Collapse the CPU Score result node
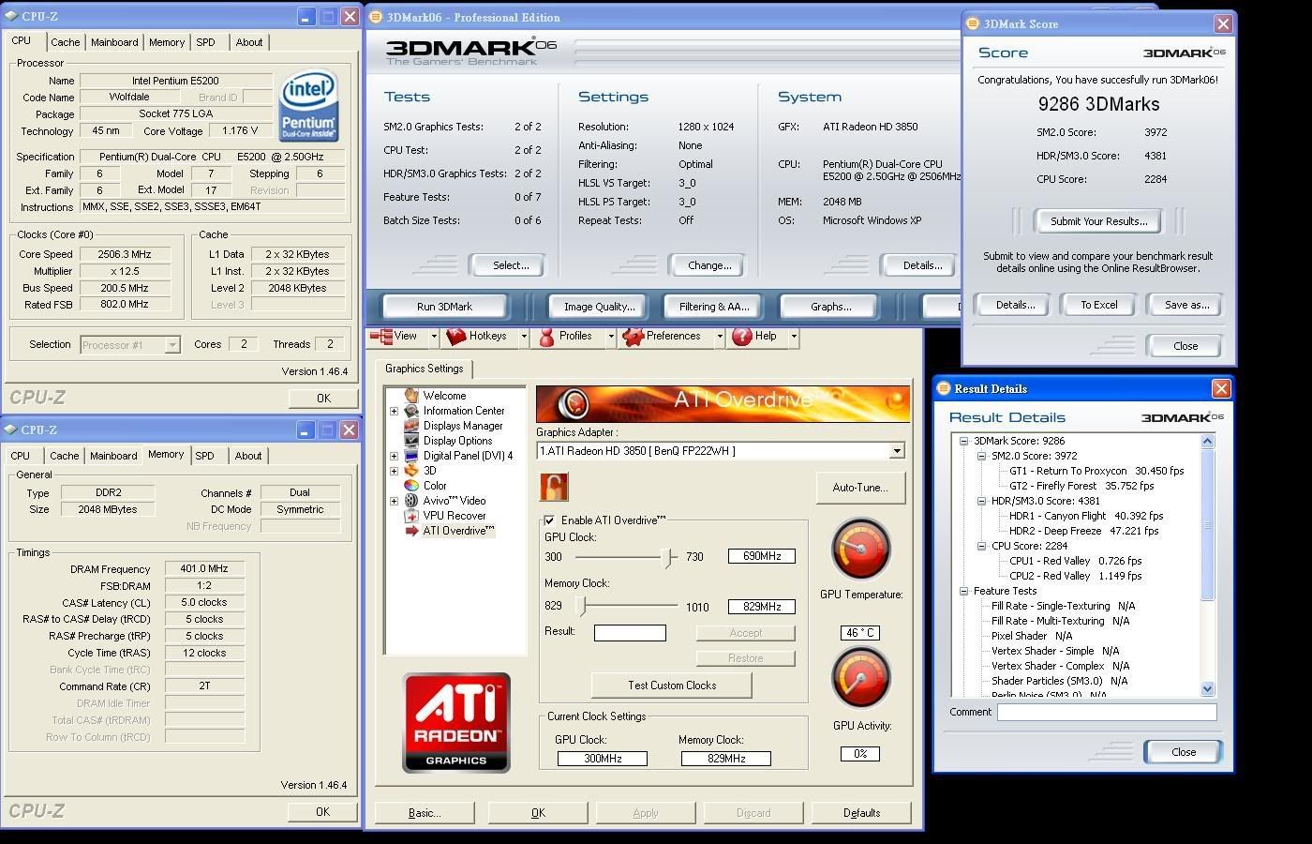 point(981,546)
